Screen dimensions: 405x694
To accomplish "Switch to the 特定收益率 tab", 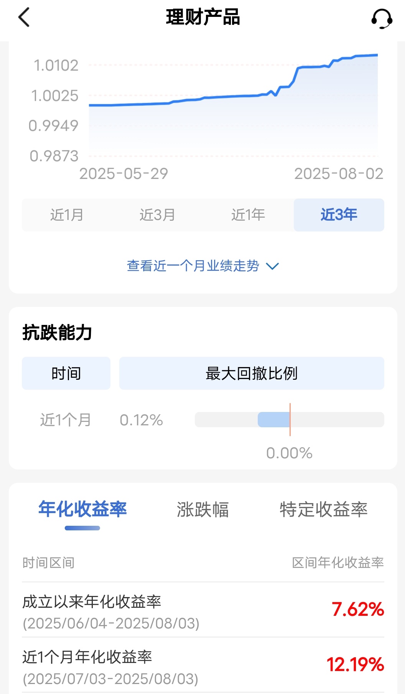I will (x=323, y=510).
